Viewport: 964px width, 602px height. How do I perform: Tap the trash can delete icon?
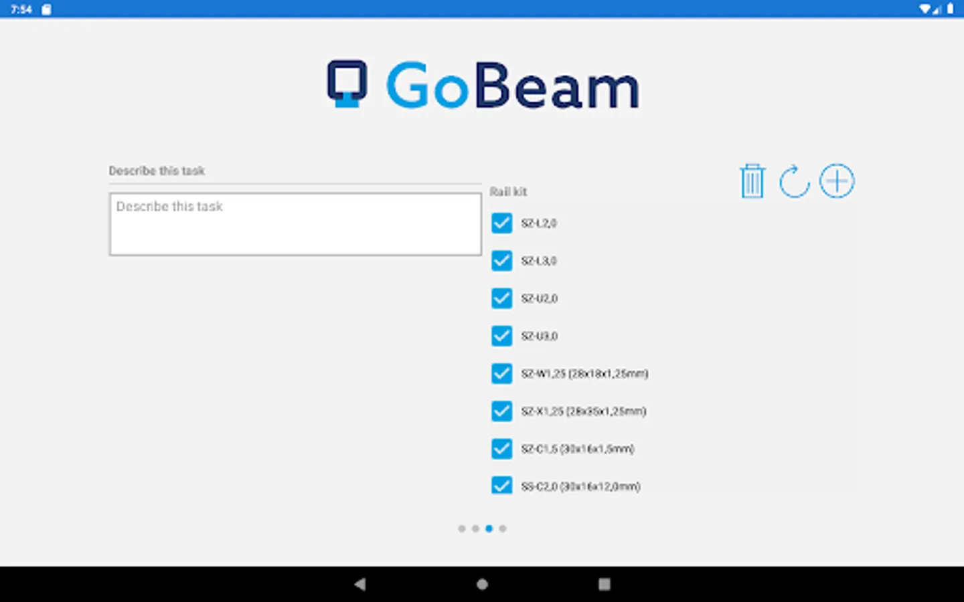coord(752,181)
